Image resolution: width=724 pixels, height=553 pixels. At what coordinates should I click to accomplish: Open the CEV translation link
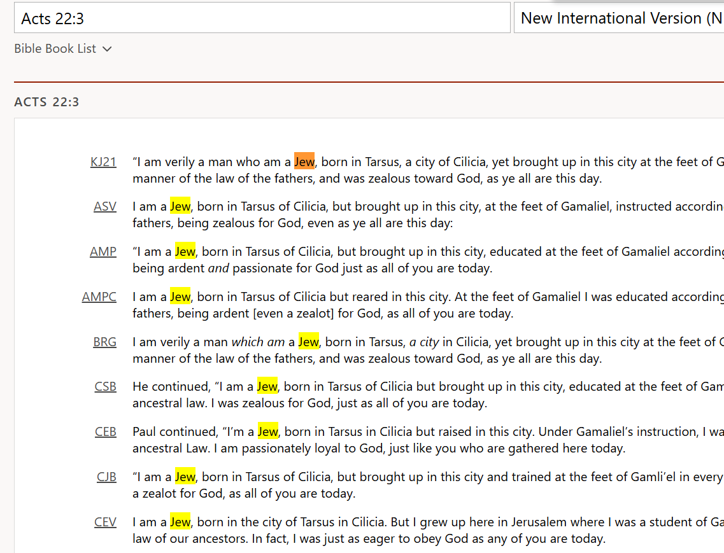point(106,522)
